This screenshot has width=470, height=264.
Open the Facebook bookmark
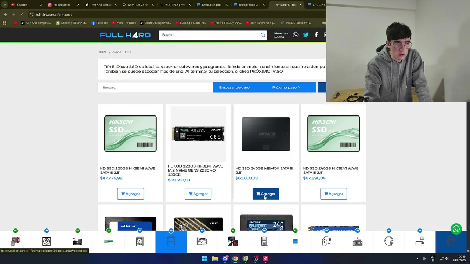[x=100, y=23]
